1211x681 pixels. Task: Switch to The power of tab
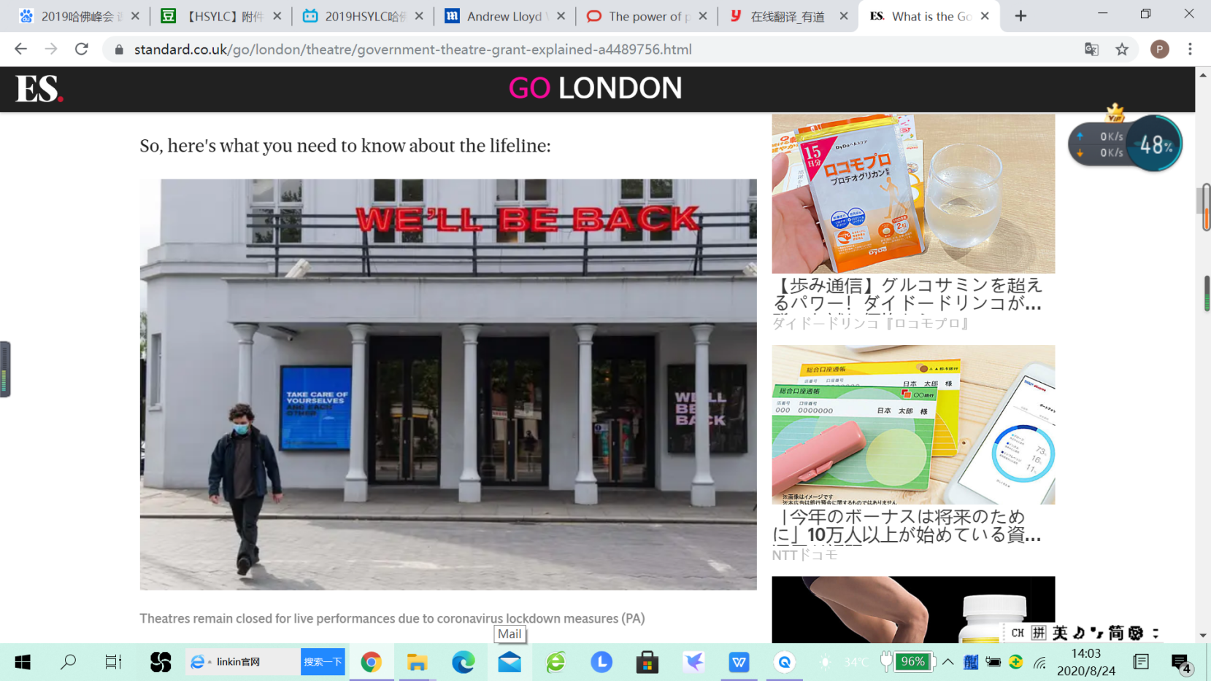tap(645, 16)
